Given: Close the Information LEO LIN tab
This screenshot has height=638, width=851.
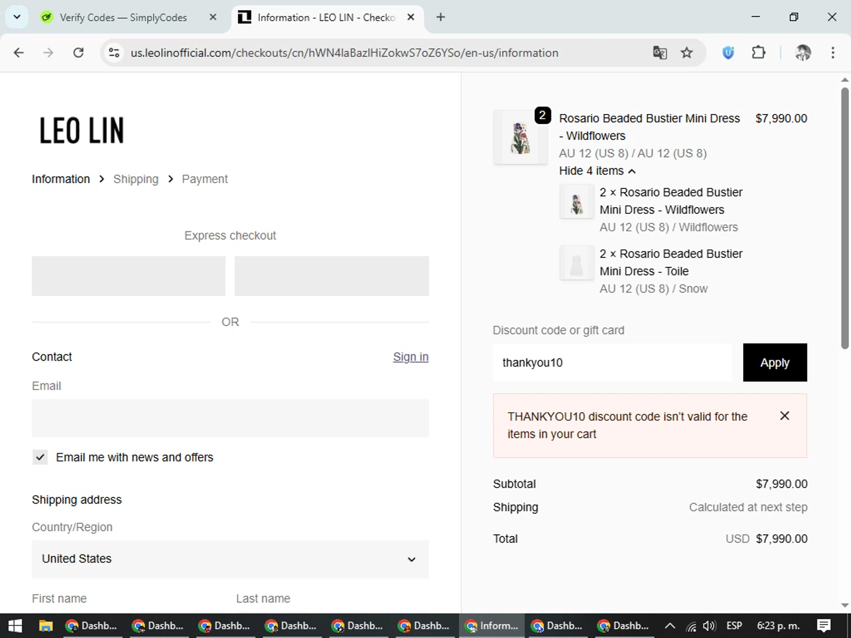Looking at the screenshot, I should pos(411,17).
